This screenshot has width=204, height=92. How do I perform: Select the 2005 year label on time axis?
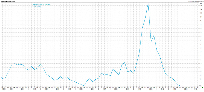[x=81, y=89]
